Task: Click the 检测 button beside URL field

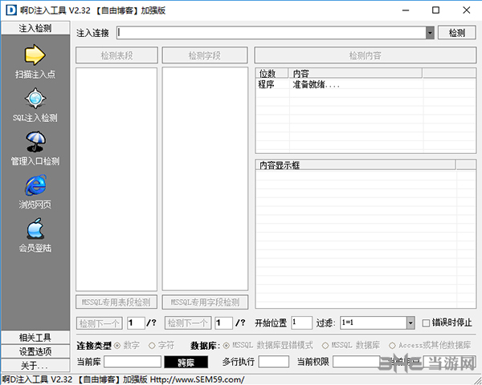Action: coord(457,33)
